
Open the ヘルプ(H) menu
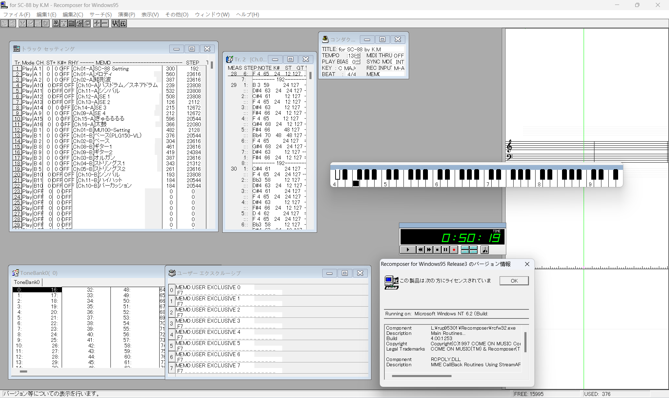tap(247, 14)
